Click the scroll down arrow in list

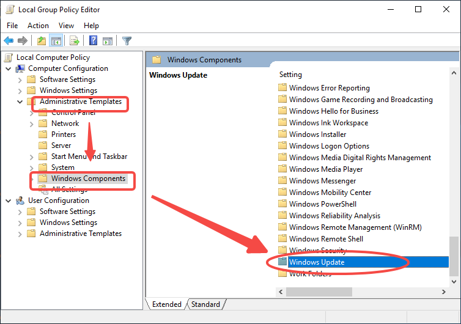(x=454, y=281)
